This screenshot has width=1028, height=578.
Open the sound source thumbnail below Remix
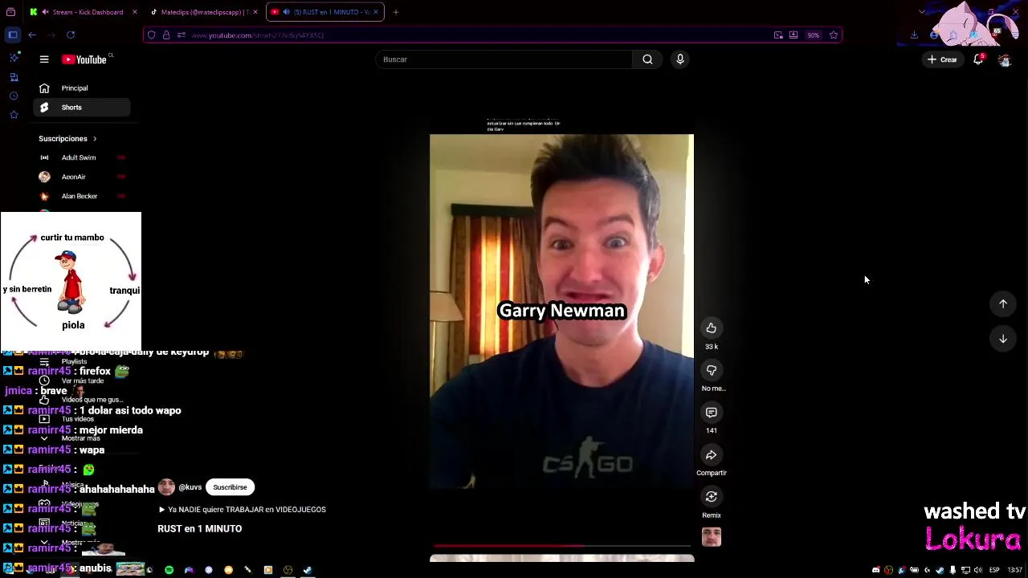coord(711,537)
